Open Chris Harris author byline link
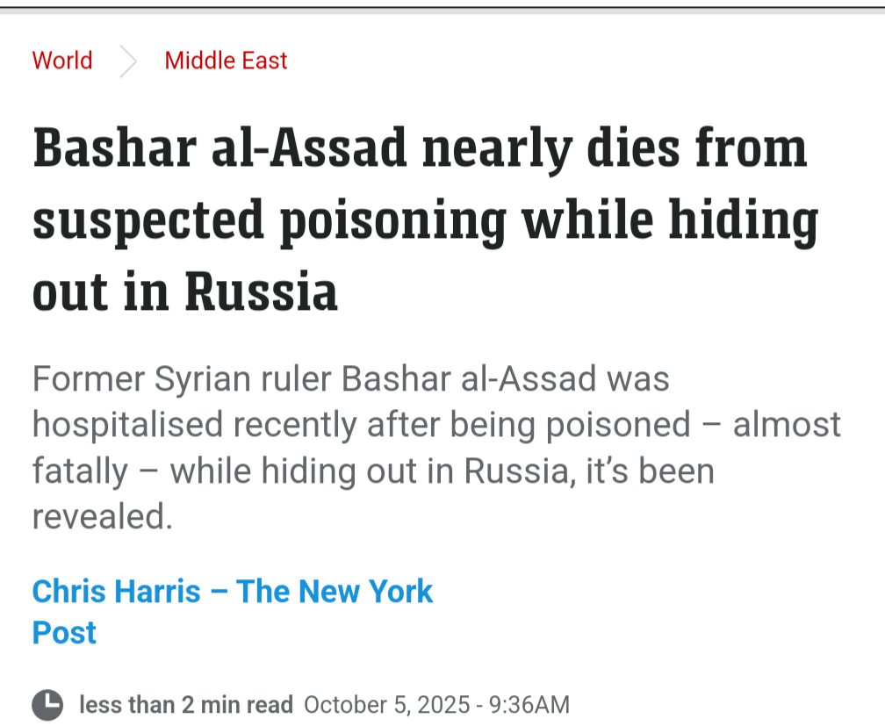885x726 pixels. (116, 591)
